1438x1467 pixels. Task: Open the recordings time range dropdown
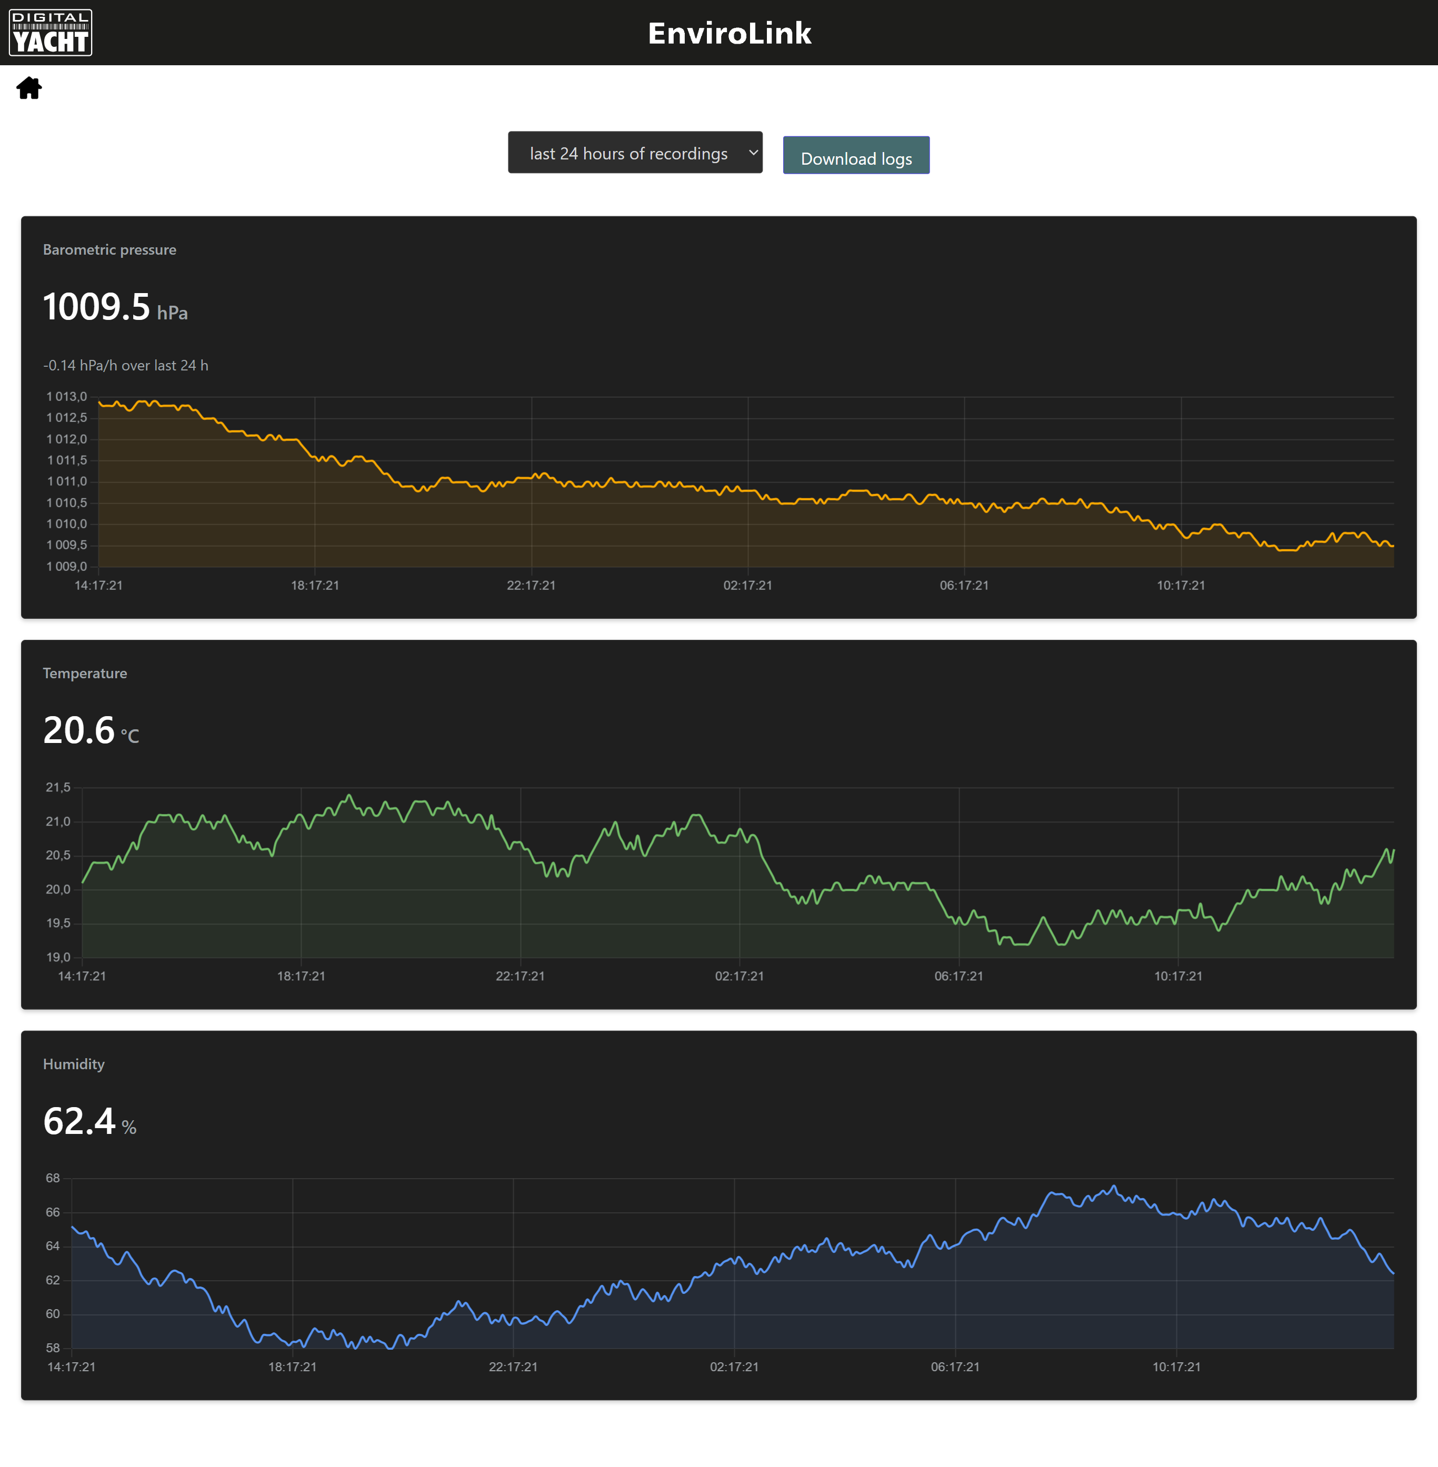(628, 153)
